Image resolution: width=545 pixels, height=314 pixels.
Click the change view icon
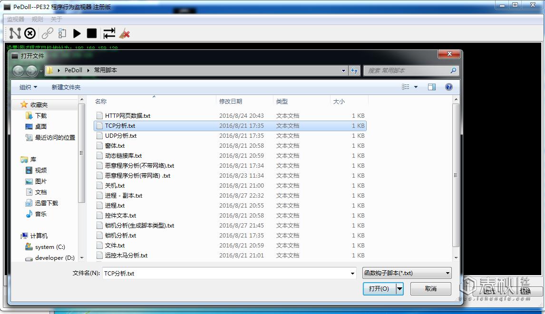pos(405,87)
